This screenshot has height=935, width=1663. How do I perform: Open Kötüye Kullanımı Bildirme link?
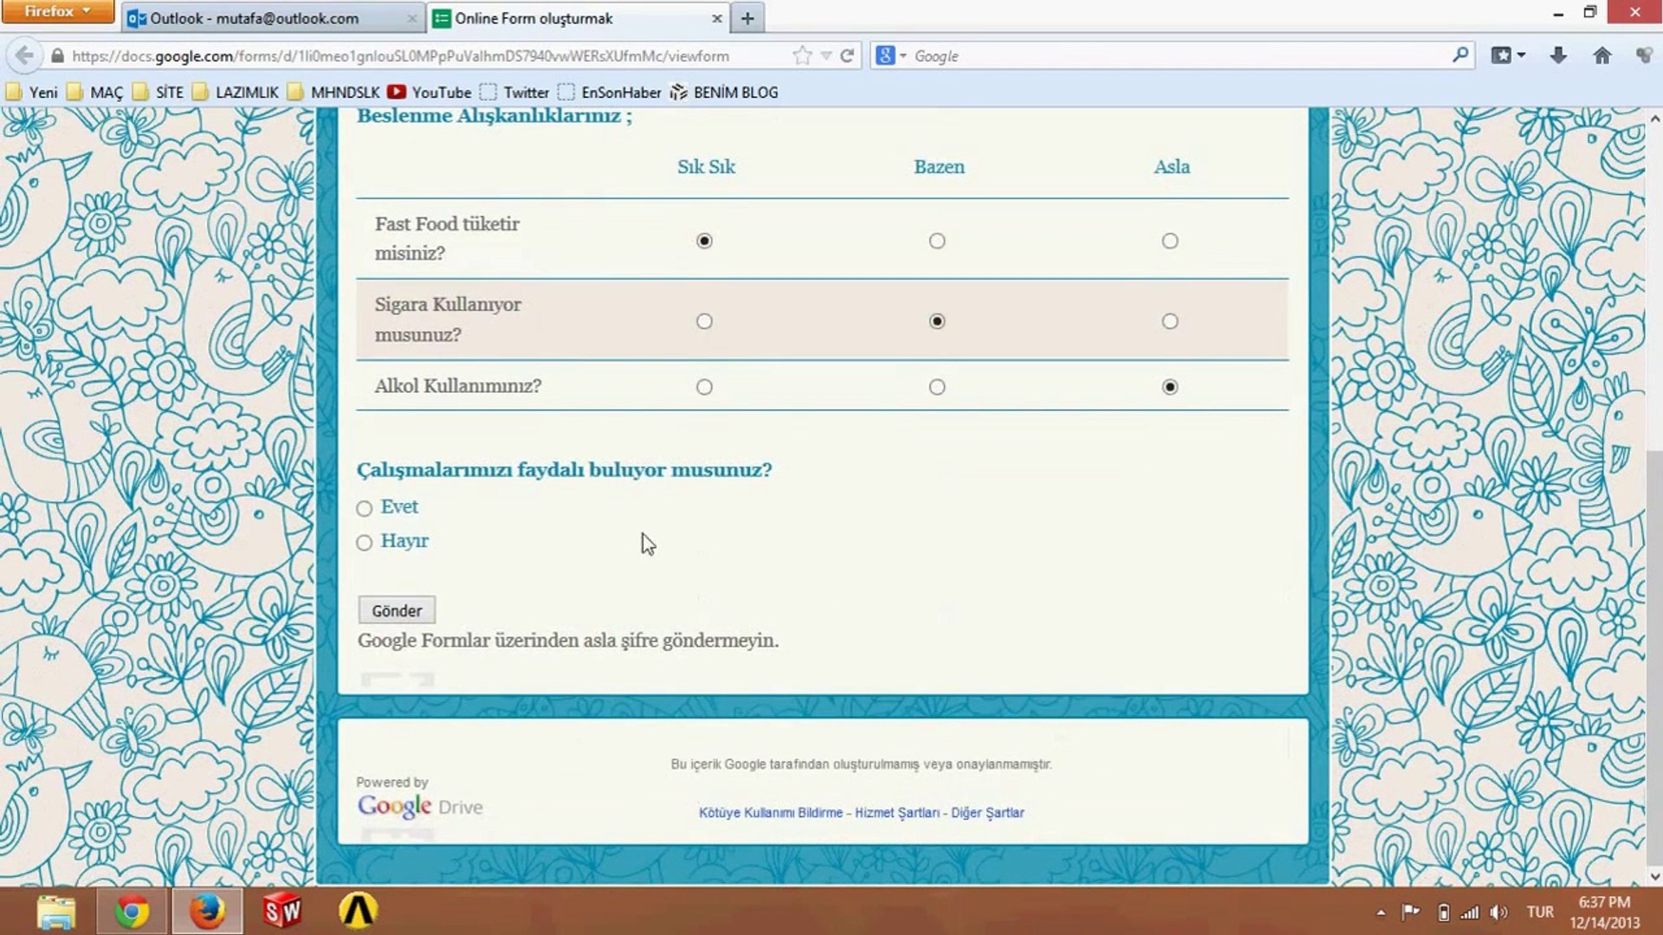pos(770,813)
